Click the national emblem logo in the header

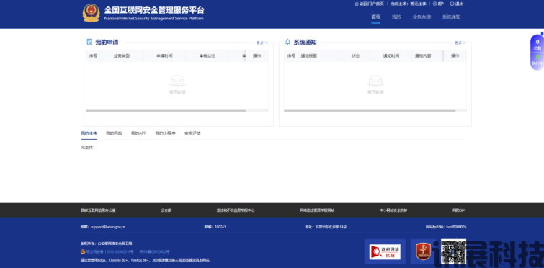91,13
